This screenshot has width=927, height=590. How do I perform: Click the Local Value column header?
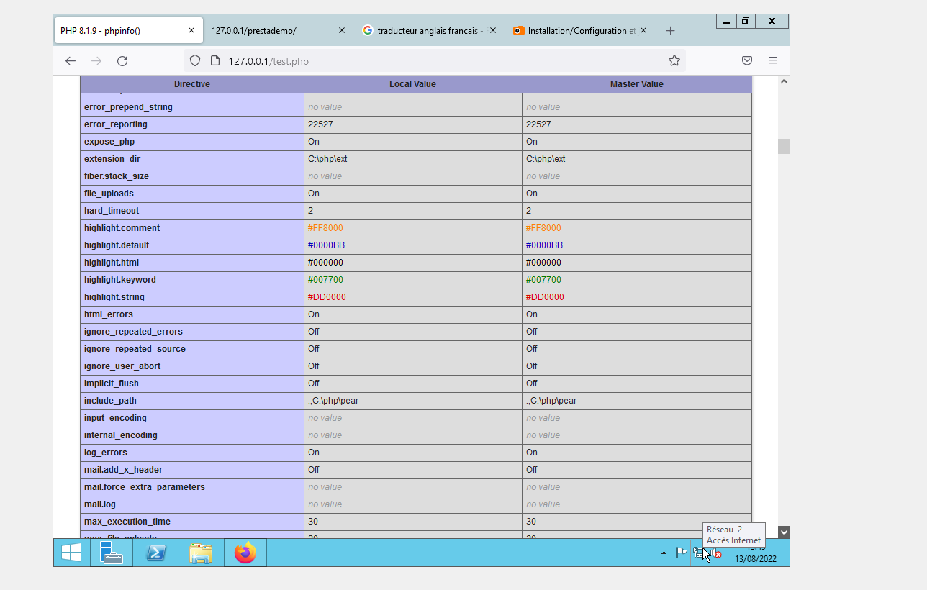tap(412, 84)
